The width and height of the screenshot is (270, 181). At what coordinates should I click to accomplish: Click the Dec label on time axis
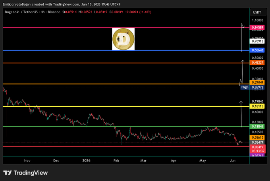pyautogui.click(x=56, y=160)
